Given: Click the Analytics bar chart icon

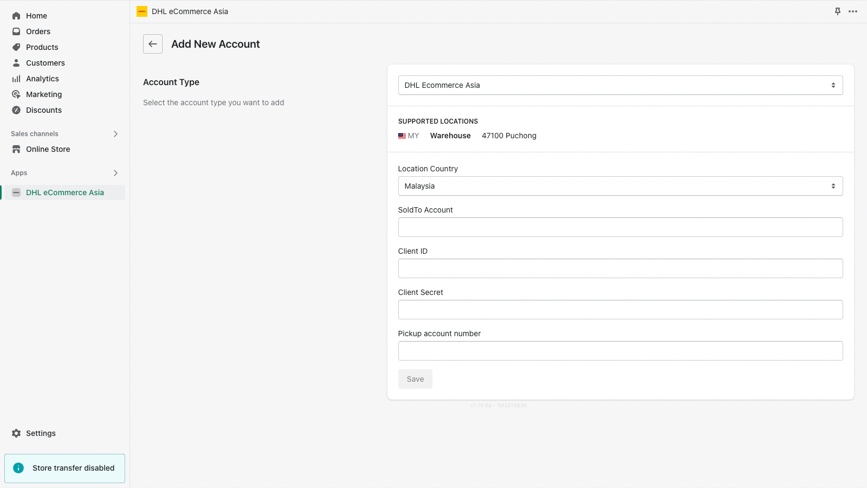Looking at the screenshot, I should [16, 79].
